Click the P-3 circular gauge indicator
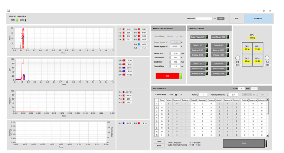 click(238, 58)
